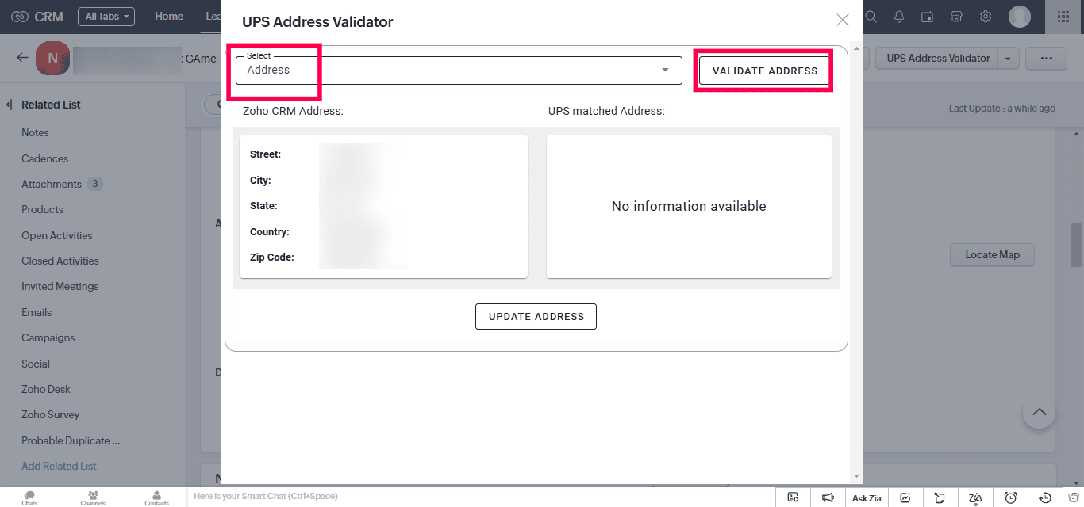Open Notes in Related List
Image resolution: width=1084 pixels, height=507 pixels.
(35, 132)
